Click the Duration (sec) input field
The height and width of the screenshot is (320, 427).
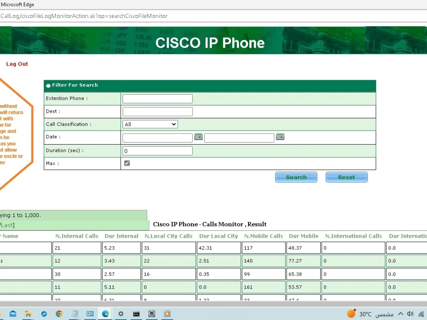pyautogui.click(x=158, y=151)
